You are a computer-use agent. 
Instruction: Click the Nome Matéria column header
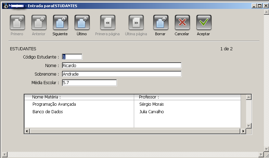[x=46, y=97]
